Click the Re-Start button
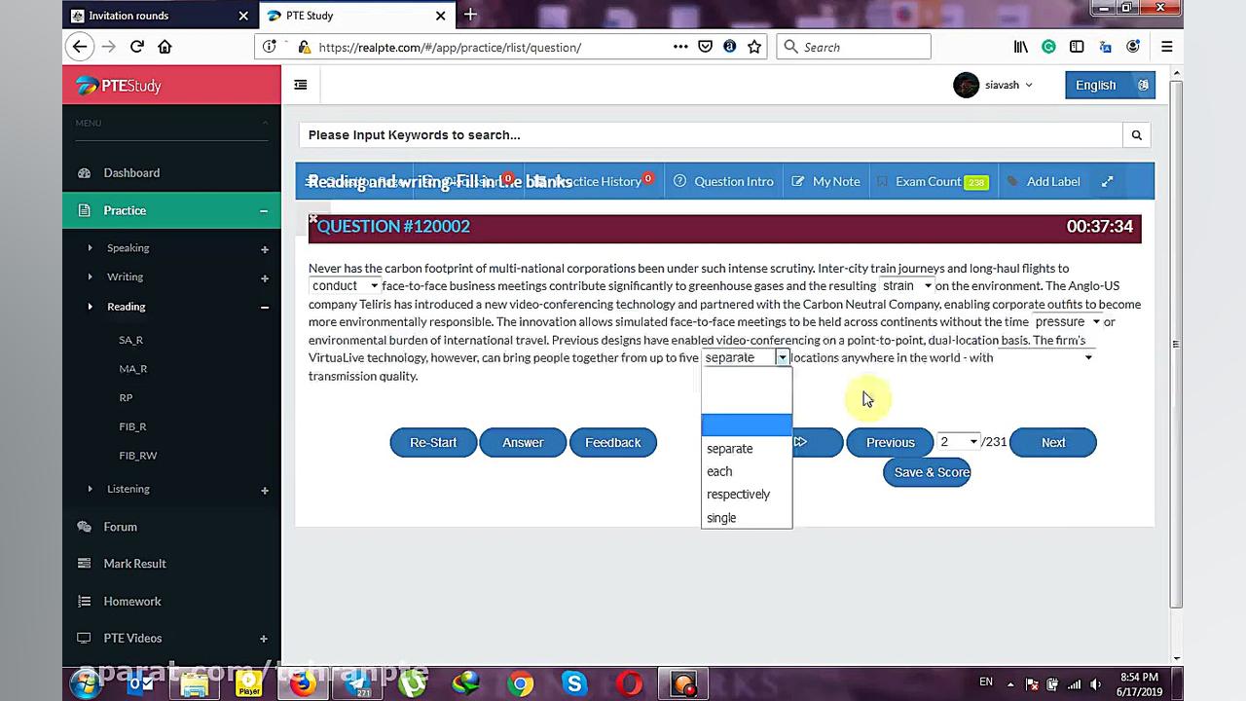The height and width of the screenshot is (701, 1246). coord(433,442)
